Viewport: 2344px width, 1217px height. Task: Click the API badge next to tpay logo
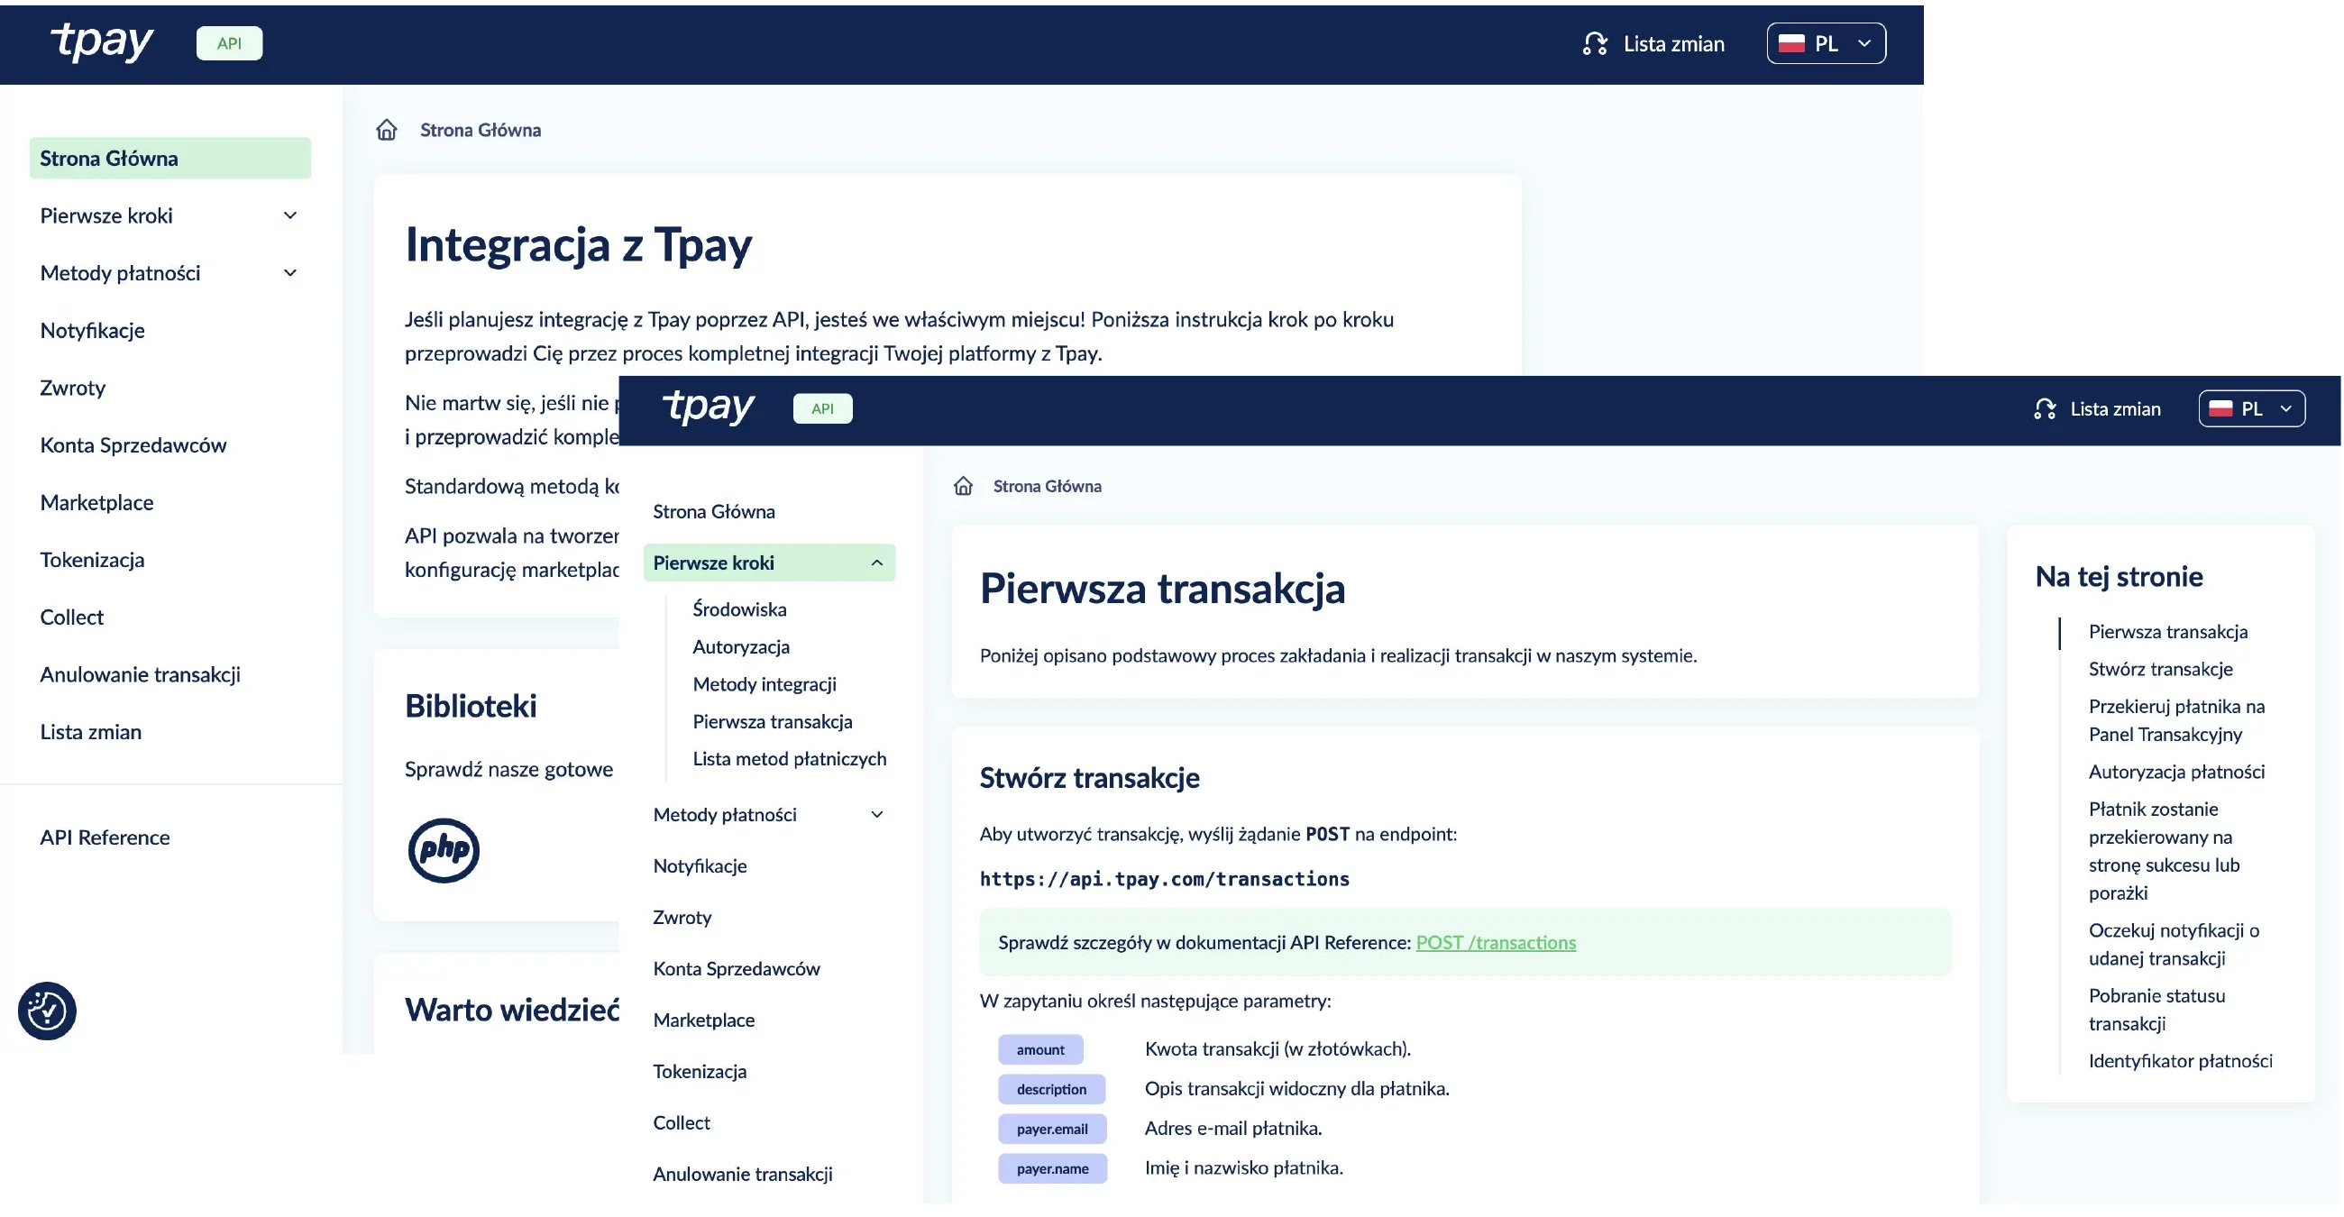coord(228,42)
